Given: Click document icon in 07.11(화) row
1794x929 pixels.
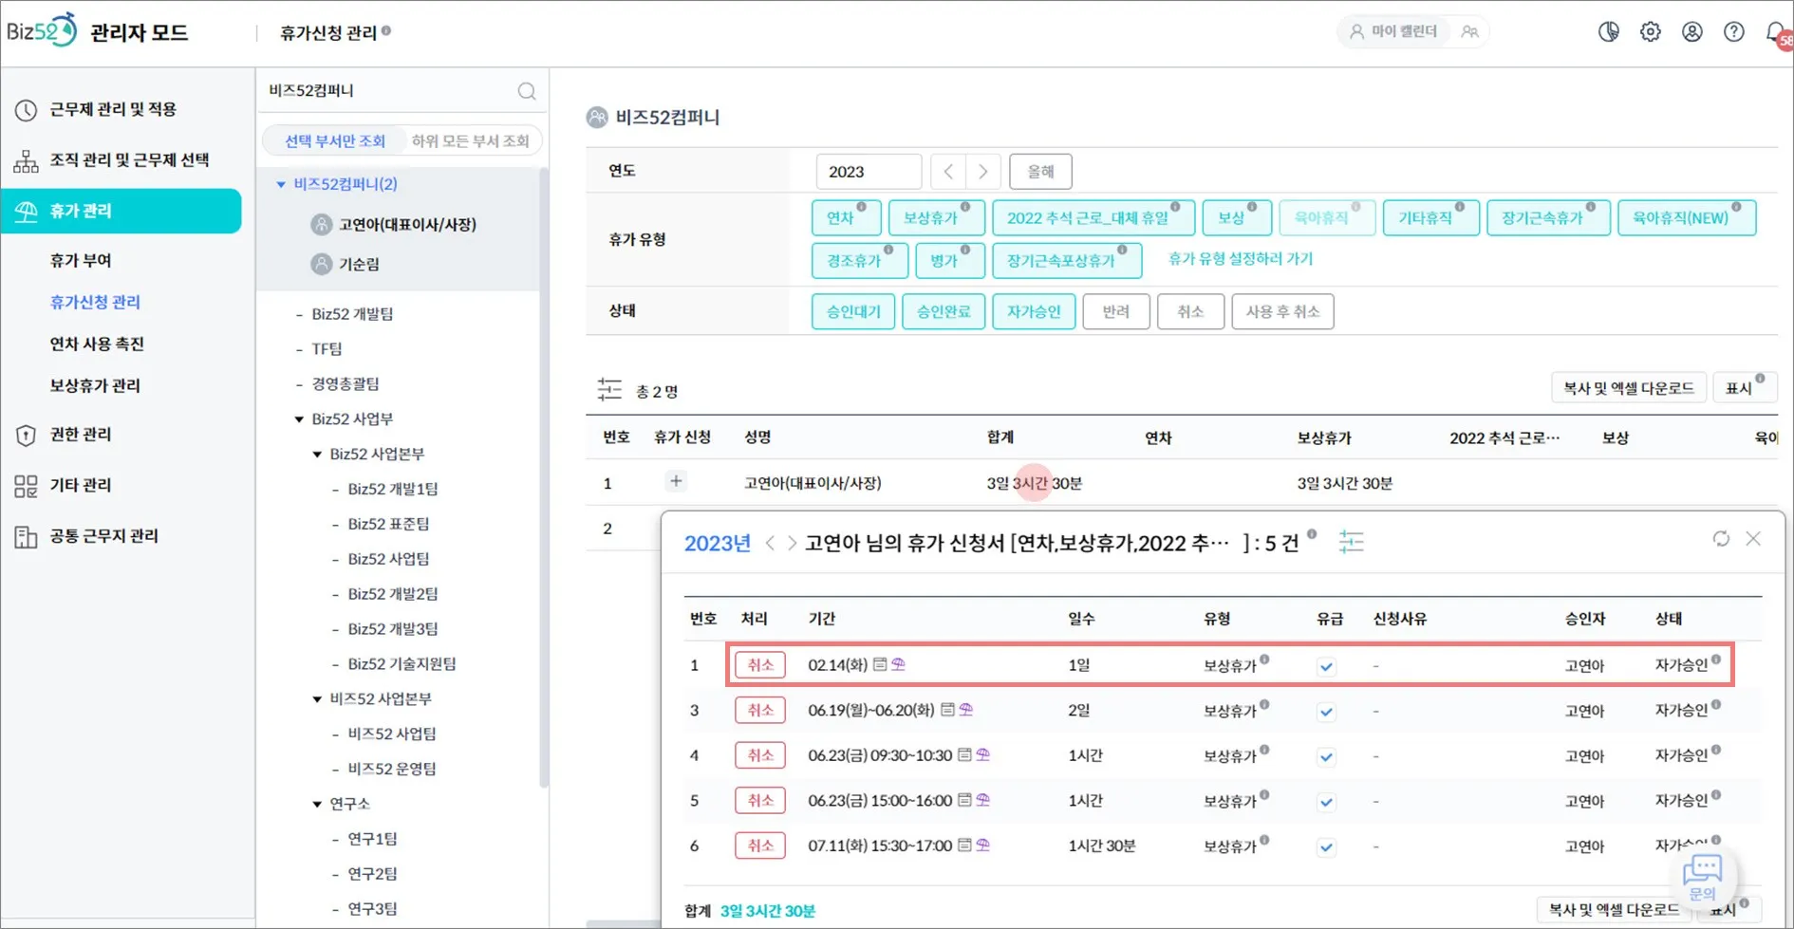Looking at the screenshot, I should pos(964,845).
